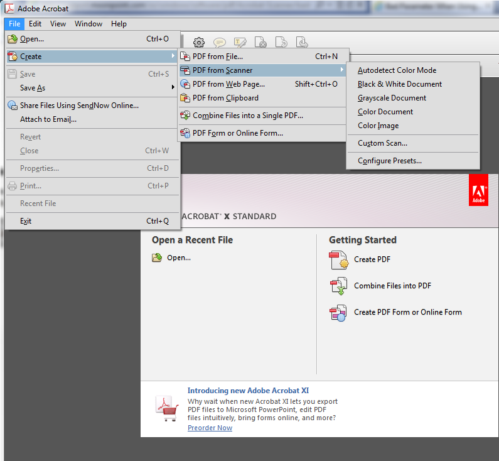
Task: Choose PDF from Web Page...
Action: click(x=262, y=84)
